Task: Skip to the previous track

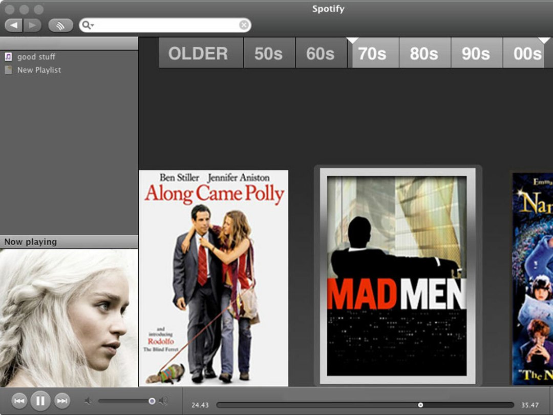Action: coord(19,401)
